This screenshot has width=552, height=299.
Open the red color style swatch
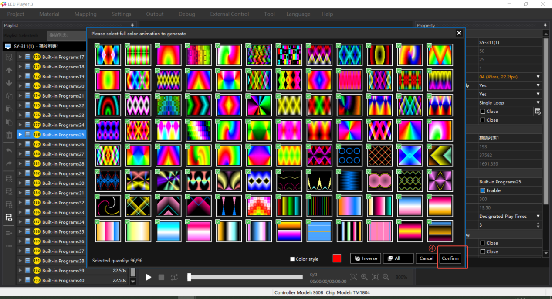click(337, 258)
